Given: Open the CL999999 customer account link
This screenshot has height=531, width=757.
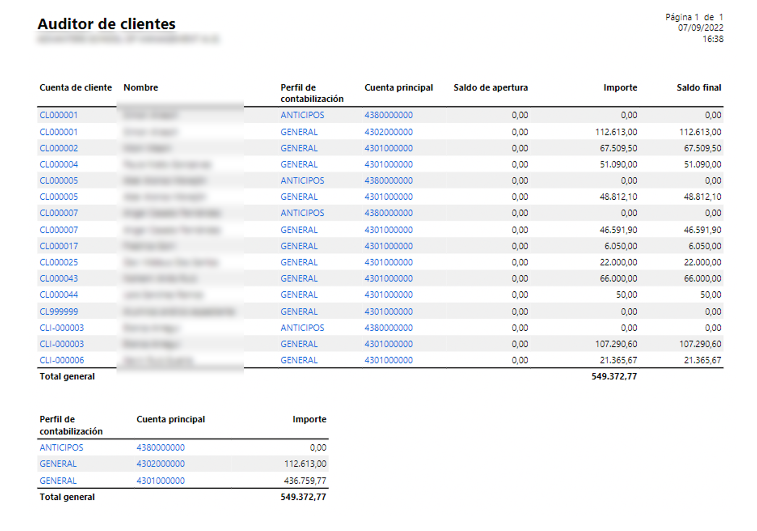Looking at the screenshot, I should click(59, 311).
